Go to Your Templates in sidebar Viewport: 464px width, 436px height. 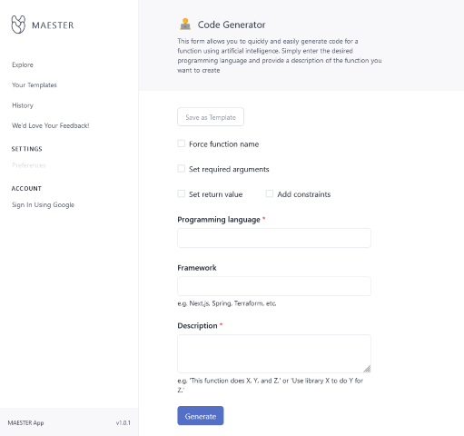coord(35,85)
